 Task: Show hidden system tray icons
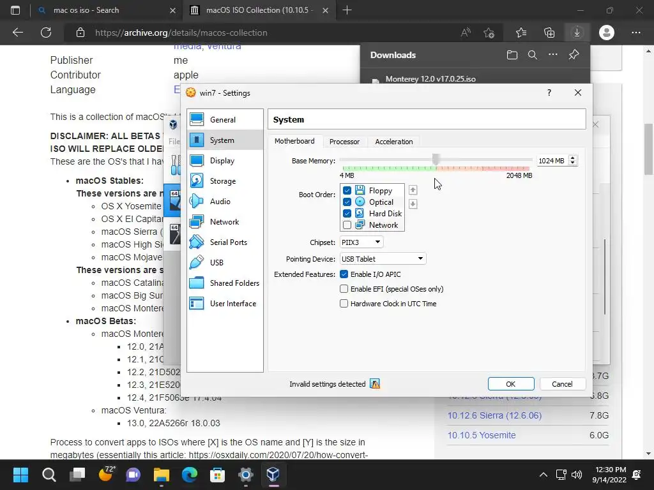tap(543, 474)
